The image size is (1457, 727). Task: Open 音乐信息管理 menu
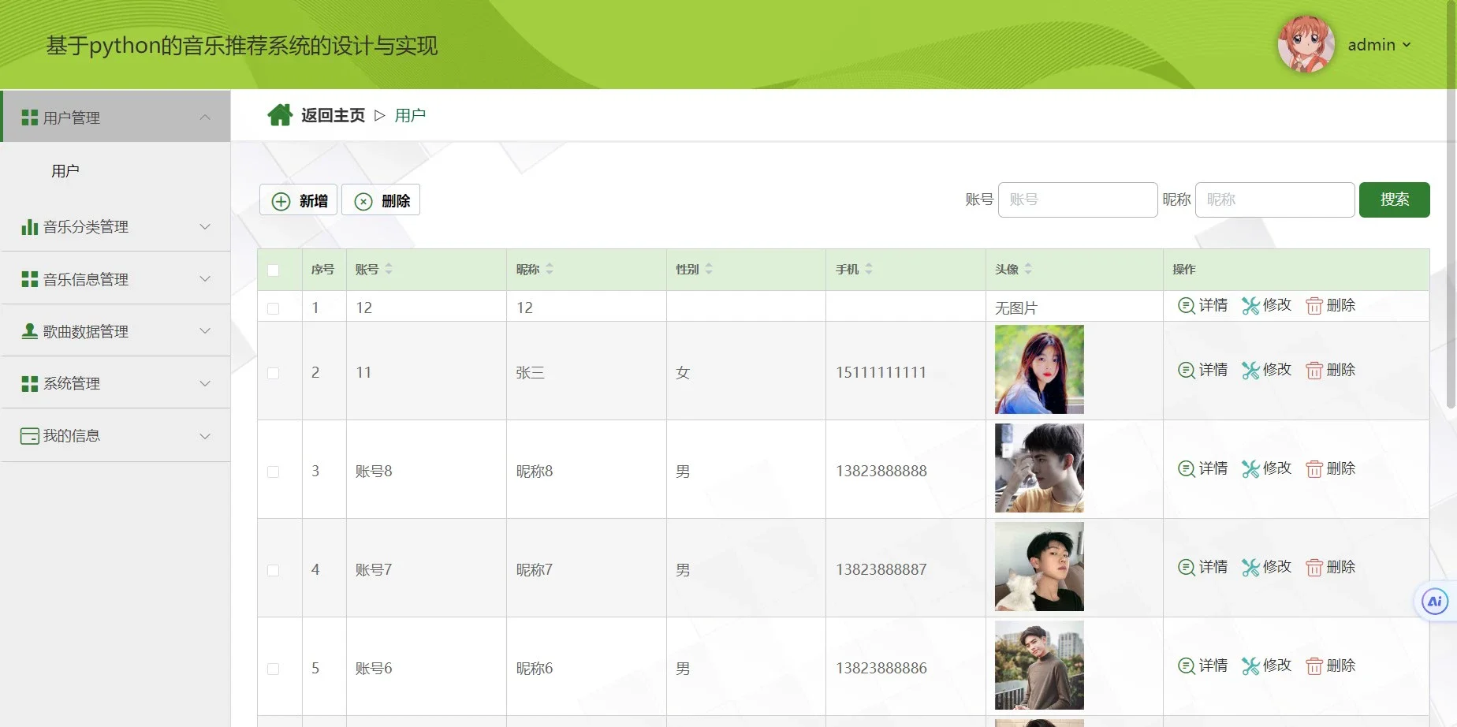[116, 279]
